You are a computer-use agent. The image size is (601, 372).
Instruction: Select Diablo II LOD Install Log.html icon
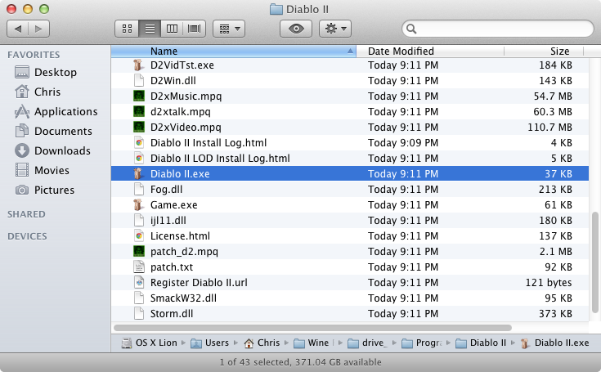pos(138,159)
